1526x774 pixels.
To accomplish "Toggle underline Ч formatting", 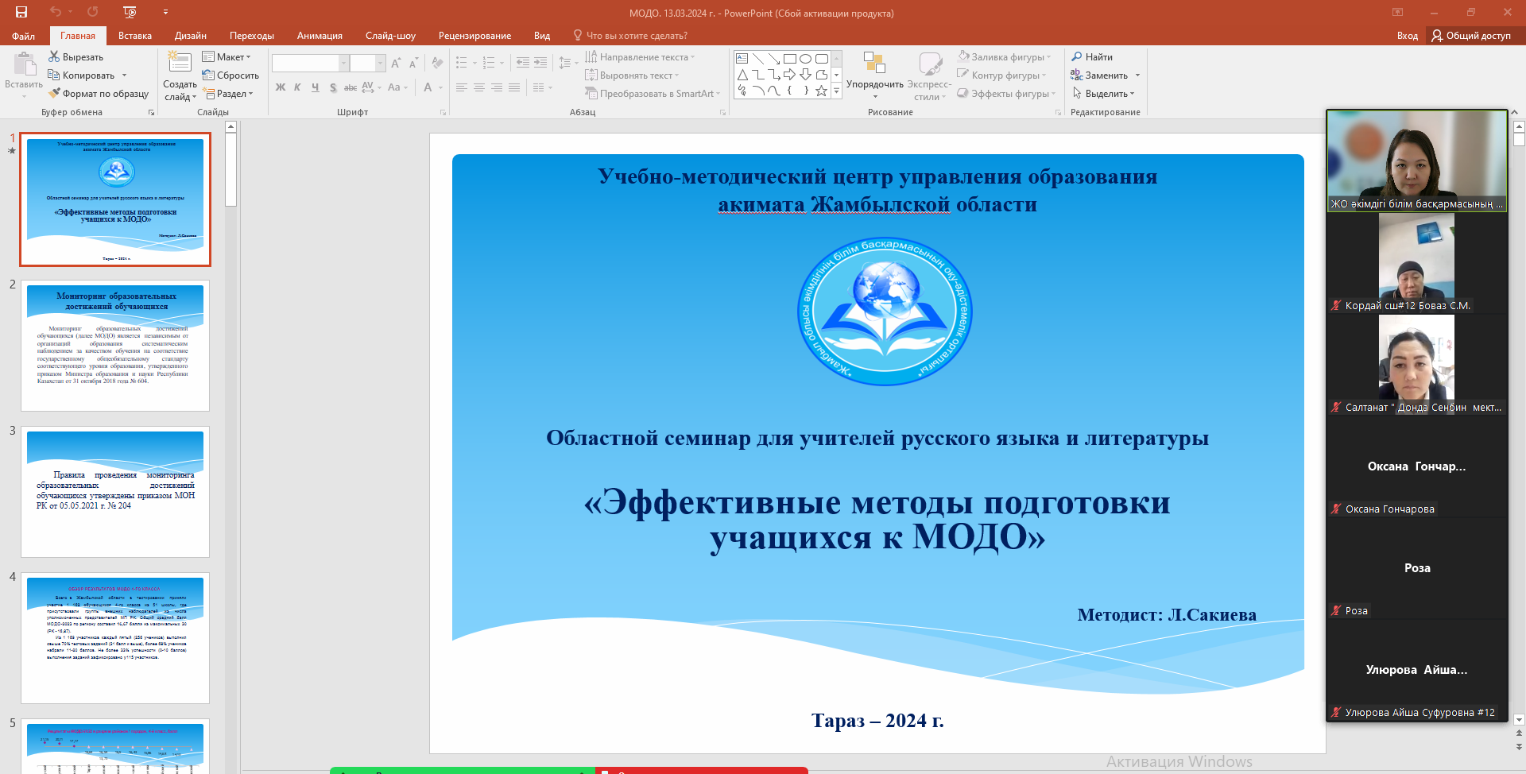I will coord(315,87).
